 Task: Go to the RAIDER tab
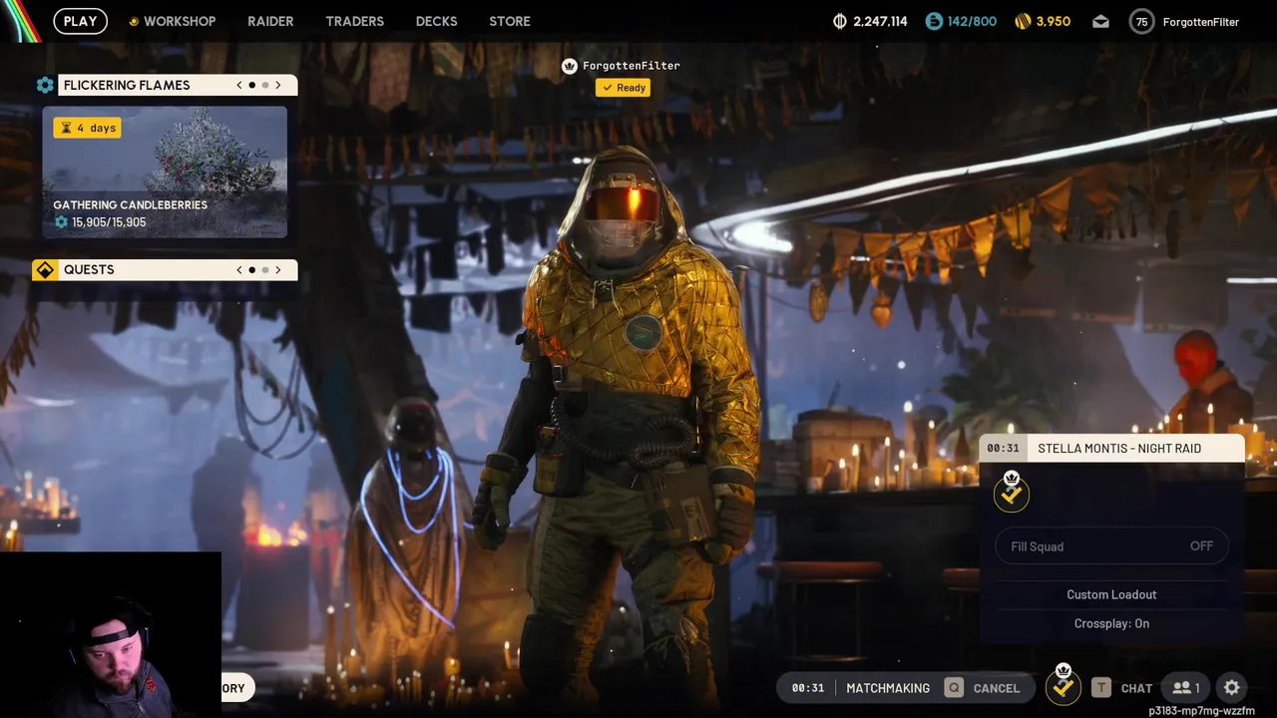click(270, 21)
